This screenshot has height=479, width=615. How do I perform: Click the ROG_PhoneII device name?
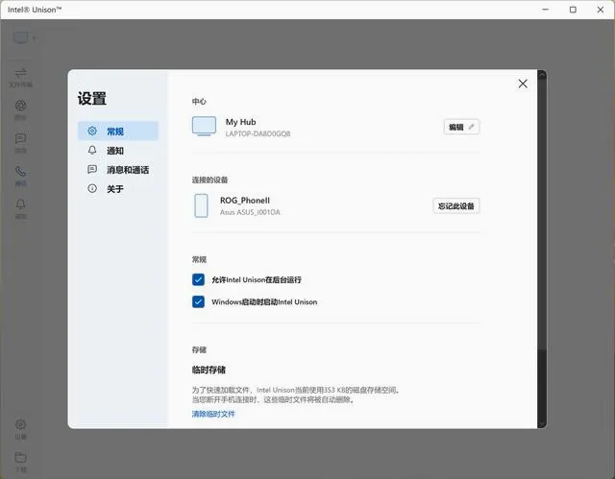tap(245, 200)
